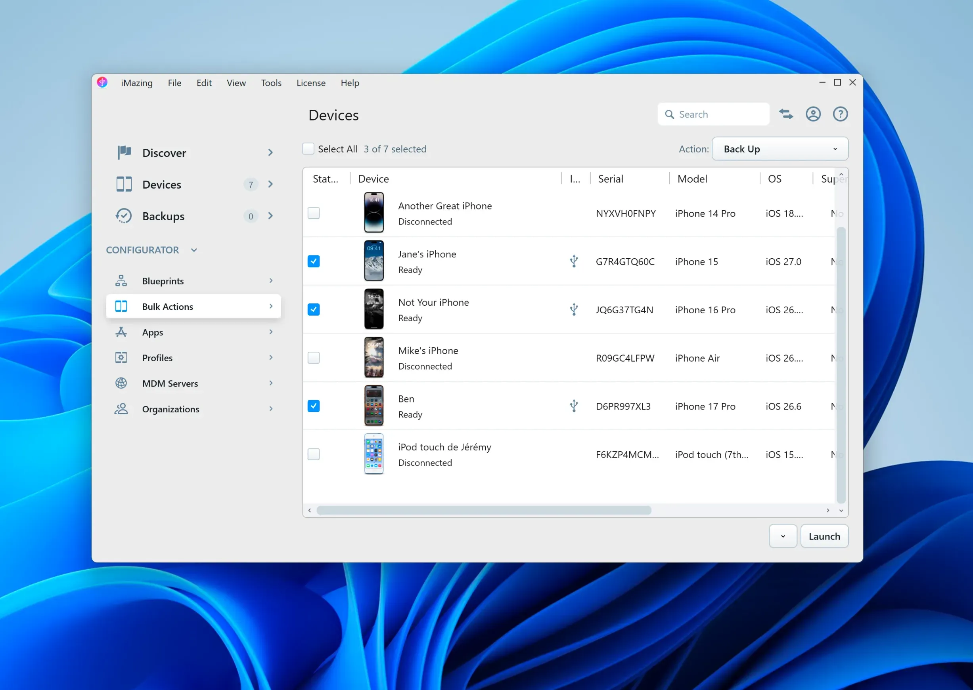
Task: Open the Action Back Up dropdown
Action: click(x=780, y=149)
